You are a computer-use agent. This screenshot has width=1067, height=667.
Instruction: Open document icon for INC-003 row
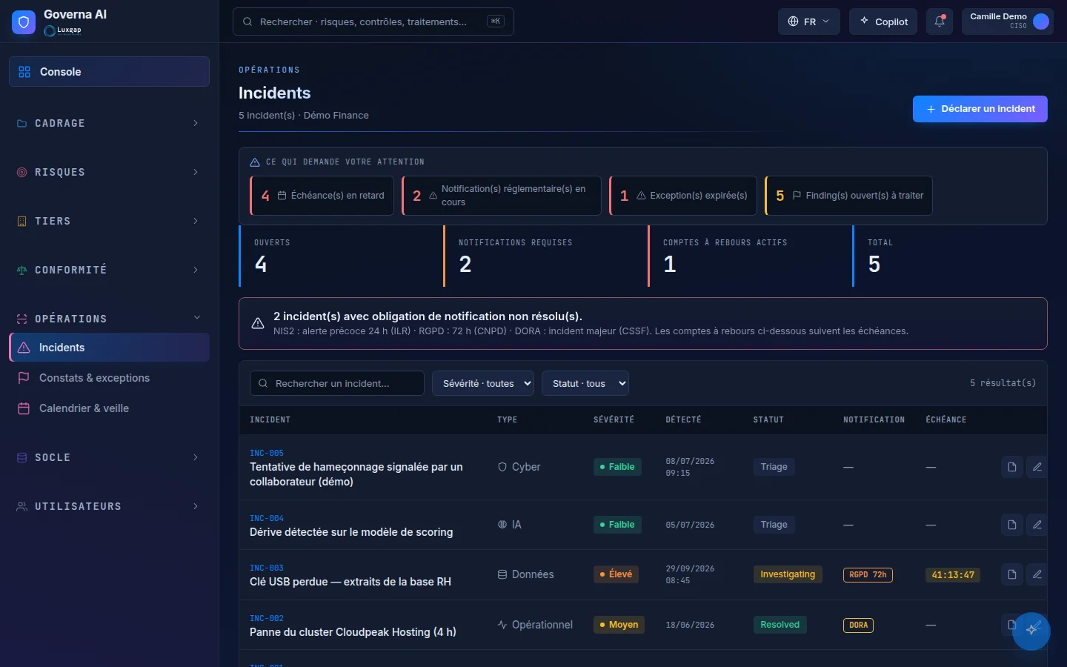click(x=1012, y=574)
